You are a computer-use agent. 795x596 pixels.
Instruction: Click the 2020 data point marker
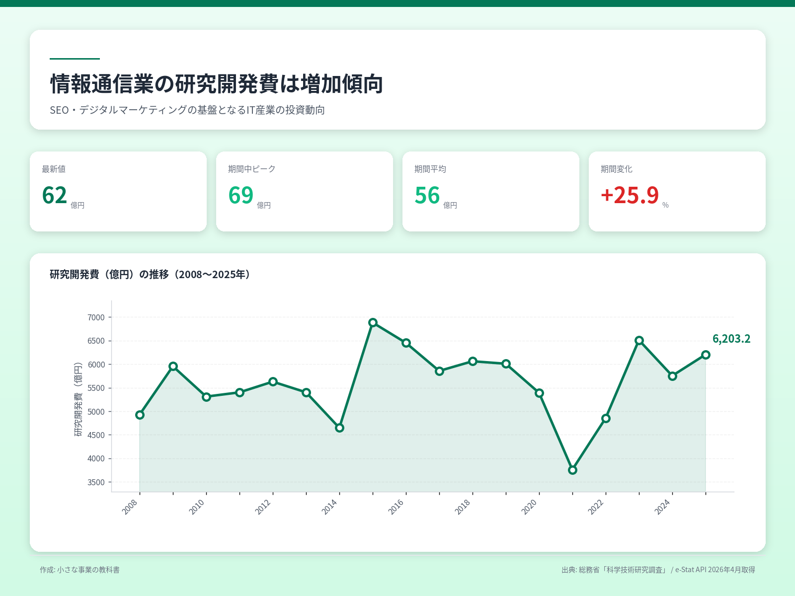point(540,393)
